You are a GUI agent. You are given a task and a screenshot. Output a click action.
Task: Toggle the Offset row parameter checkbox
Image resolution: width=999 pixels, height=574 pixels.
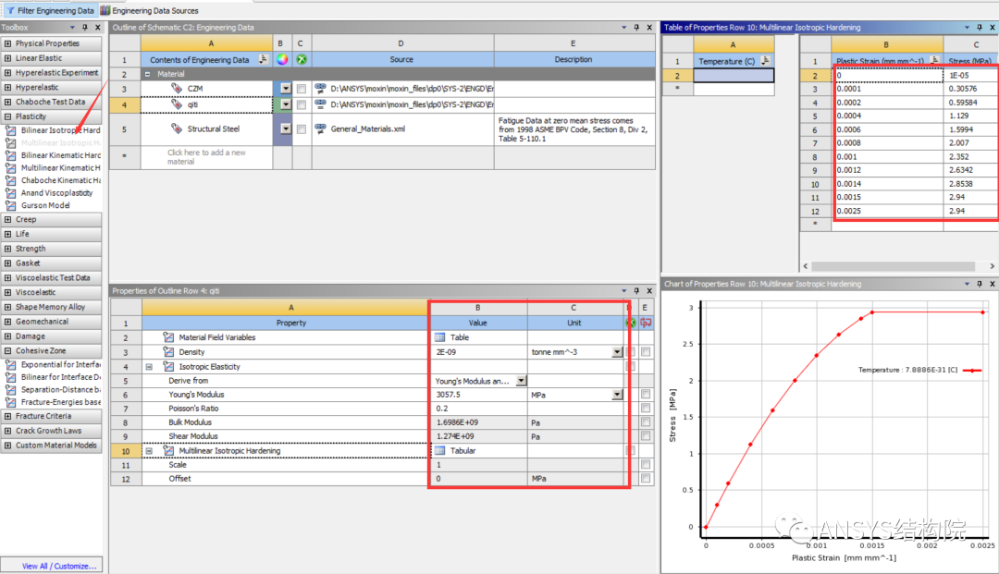coord(646,479)
